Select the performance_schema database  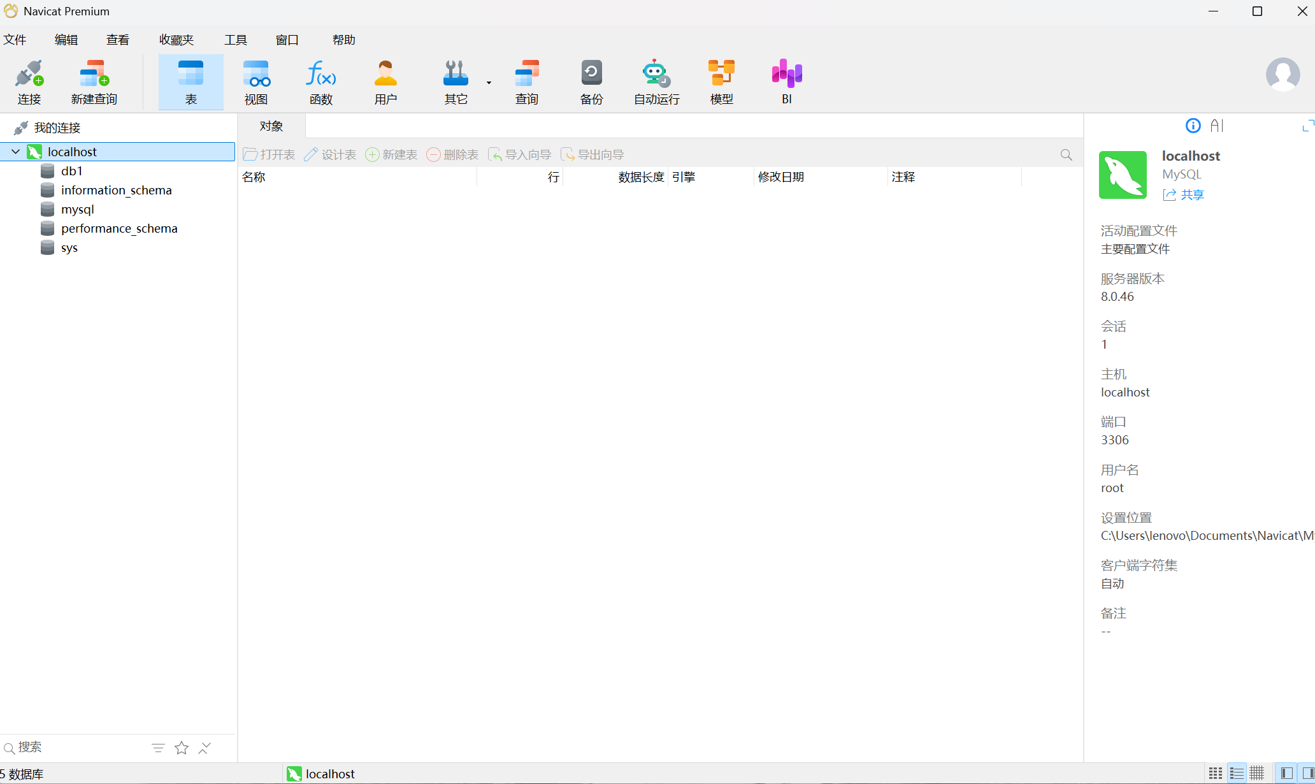tap(119, 228)
